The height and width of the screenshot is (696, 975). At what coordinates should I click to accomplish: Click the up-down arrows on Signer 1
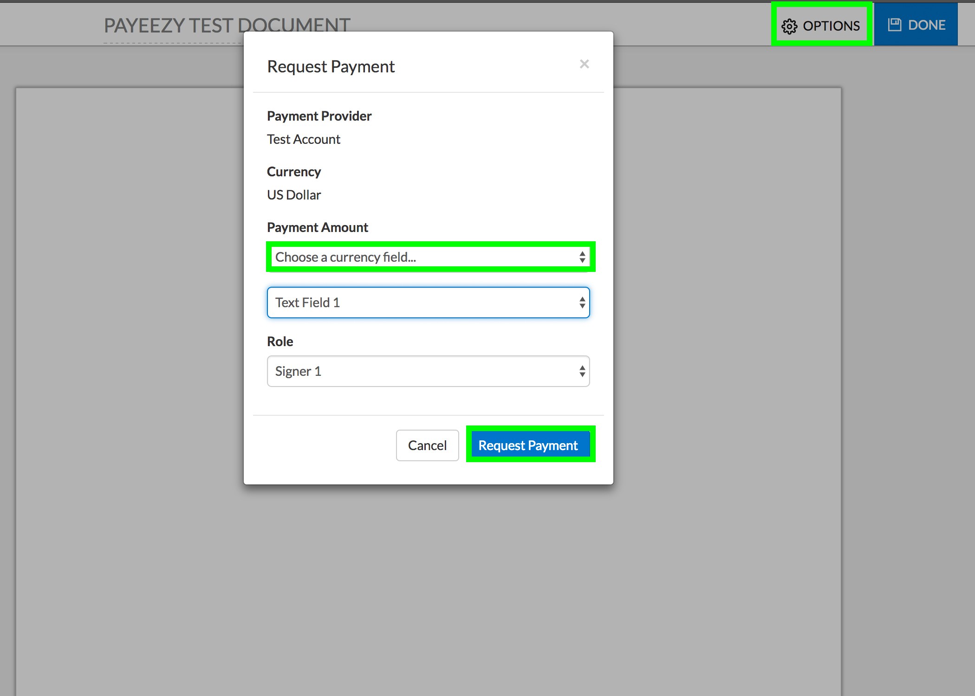point(582,371)
